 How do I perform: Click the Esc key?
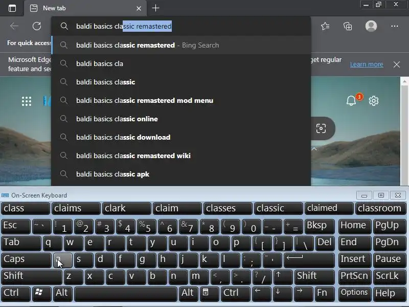tap(16, 226)
